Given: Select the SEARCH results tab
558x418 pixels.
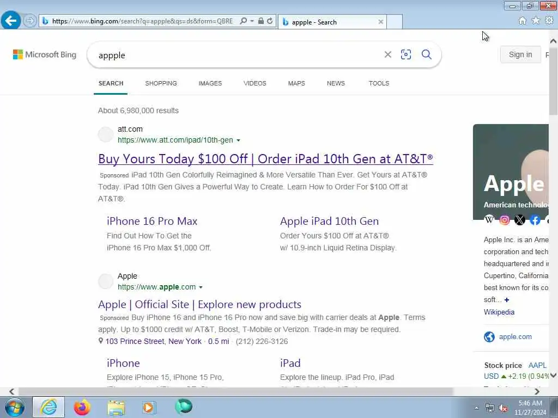Looking at the screenshot, I should [x=111, y=83].
